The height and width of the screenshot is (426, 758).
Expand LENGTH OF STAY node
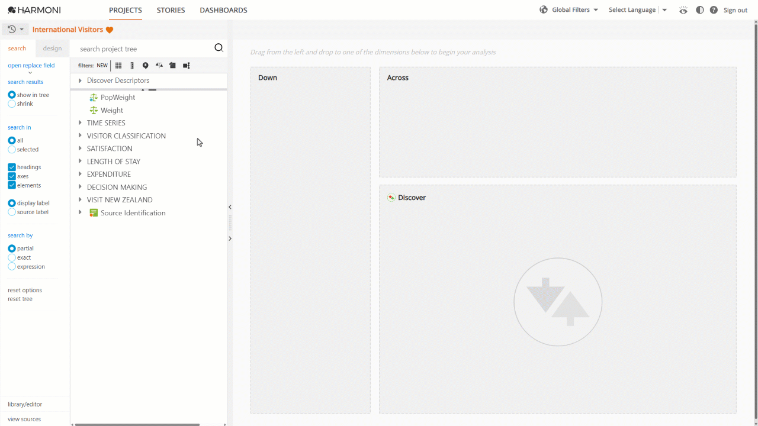[x=80, y=161]
